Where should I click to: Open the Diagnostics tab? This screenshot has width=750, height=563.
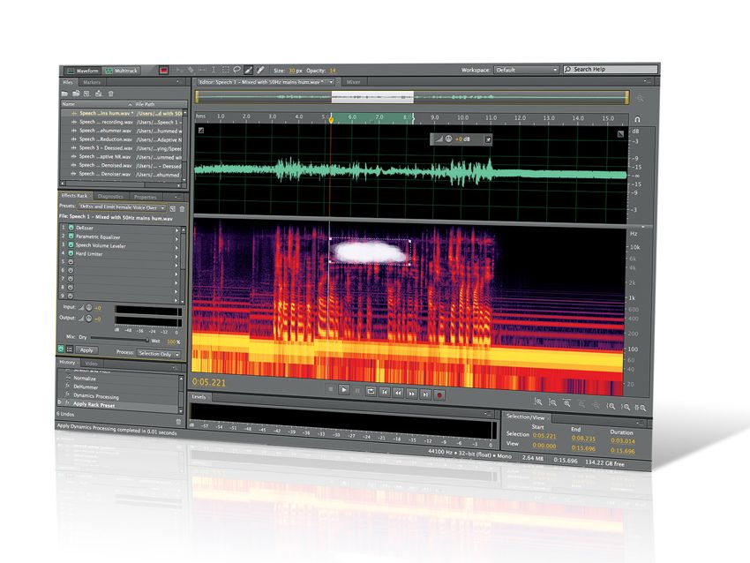tap(110, 197)
